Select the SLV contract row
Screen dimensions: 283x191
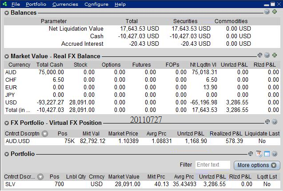tap(142, 184)
